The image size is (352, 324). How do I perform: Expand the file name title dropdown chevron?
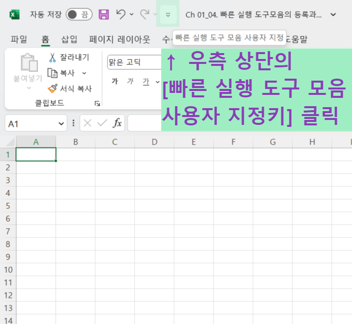[x=333, y=15]
